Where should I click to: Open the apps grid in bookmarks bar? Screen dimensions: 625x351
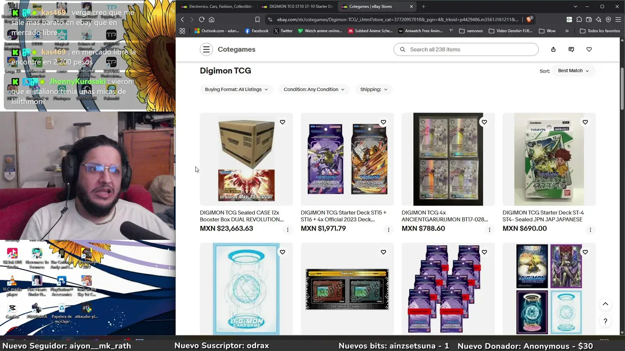[x=183, y=31]
